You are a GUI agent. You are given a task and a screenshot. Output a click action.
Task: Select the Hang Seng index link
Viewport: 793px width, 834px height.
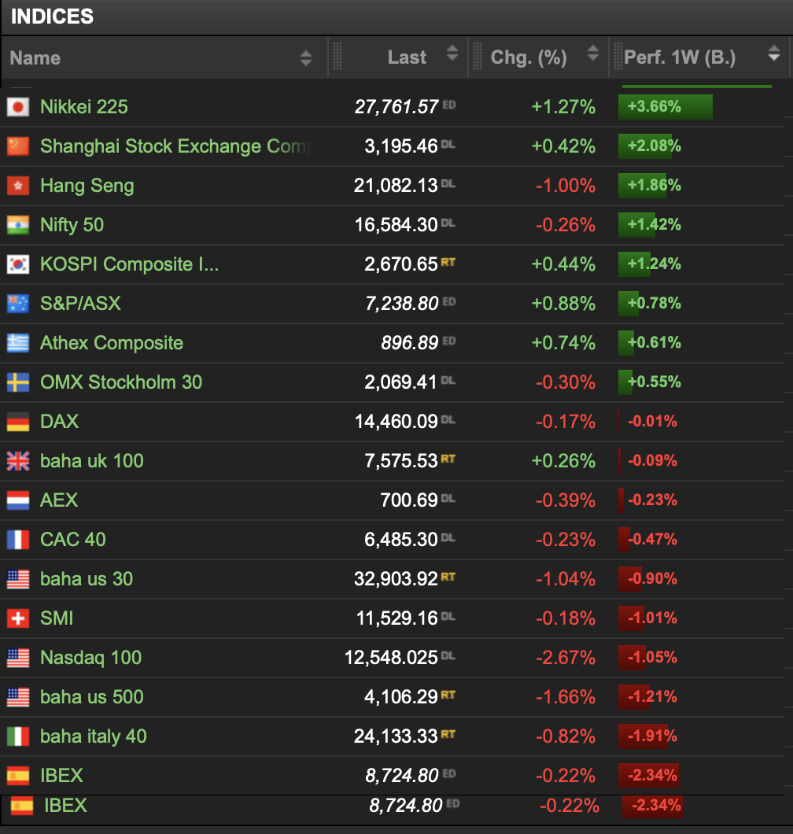tap(87, 186)
